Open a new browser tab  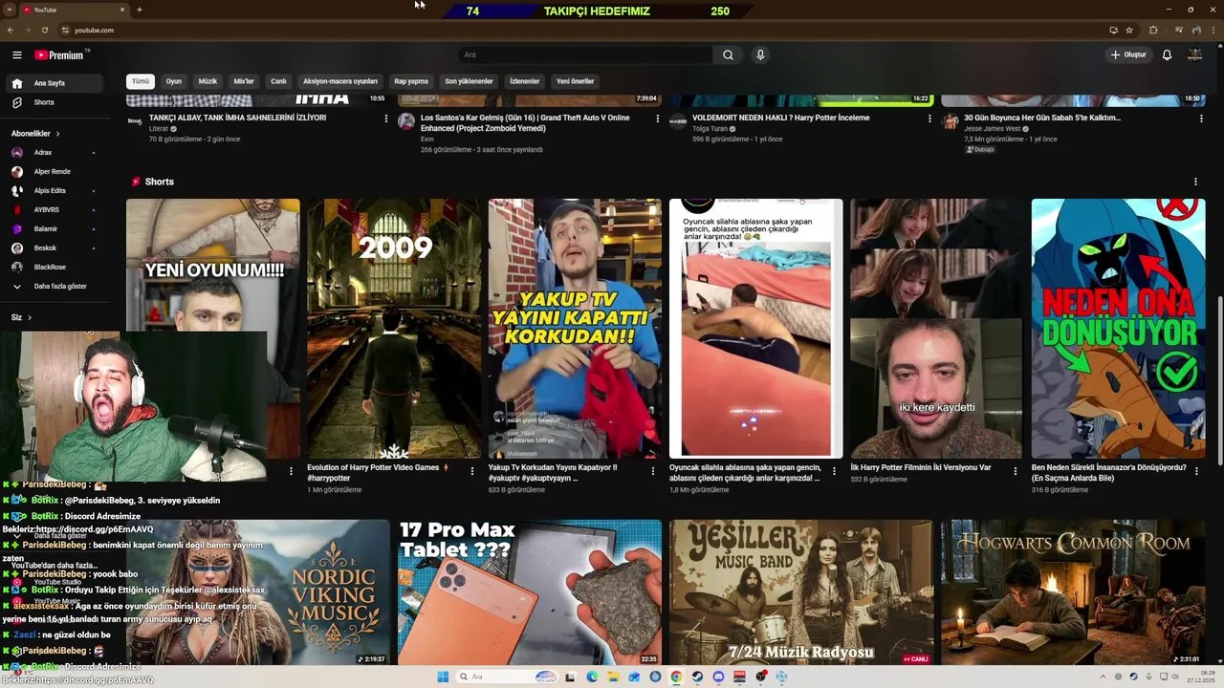[139, 10]
